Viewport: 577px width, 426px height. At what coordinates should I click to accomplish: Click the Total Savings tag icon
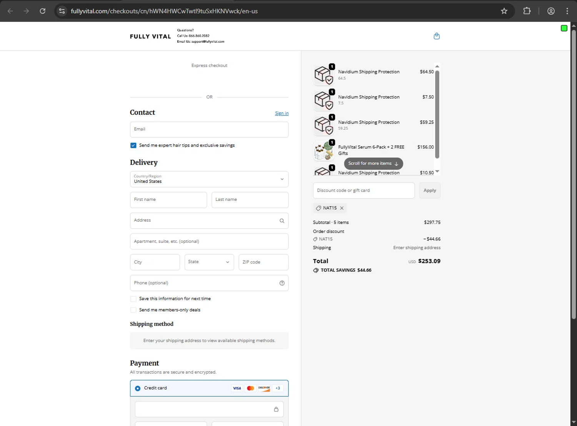(316, 271)
